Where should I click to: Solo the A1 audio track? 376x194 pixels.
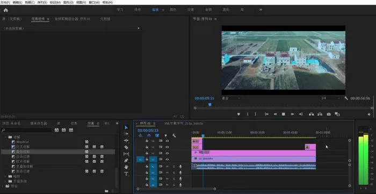pyautogui.click(x=174, y=166)
